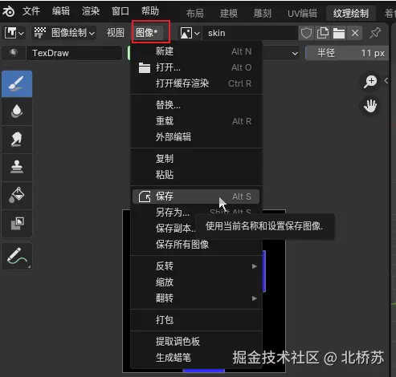396x377 pixels.
Task: Select the Soften tool
Action: pyautogui.click(x=17, y=111)
